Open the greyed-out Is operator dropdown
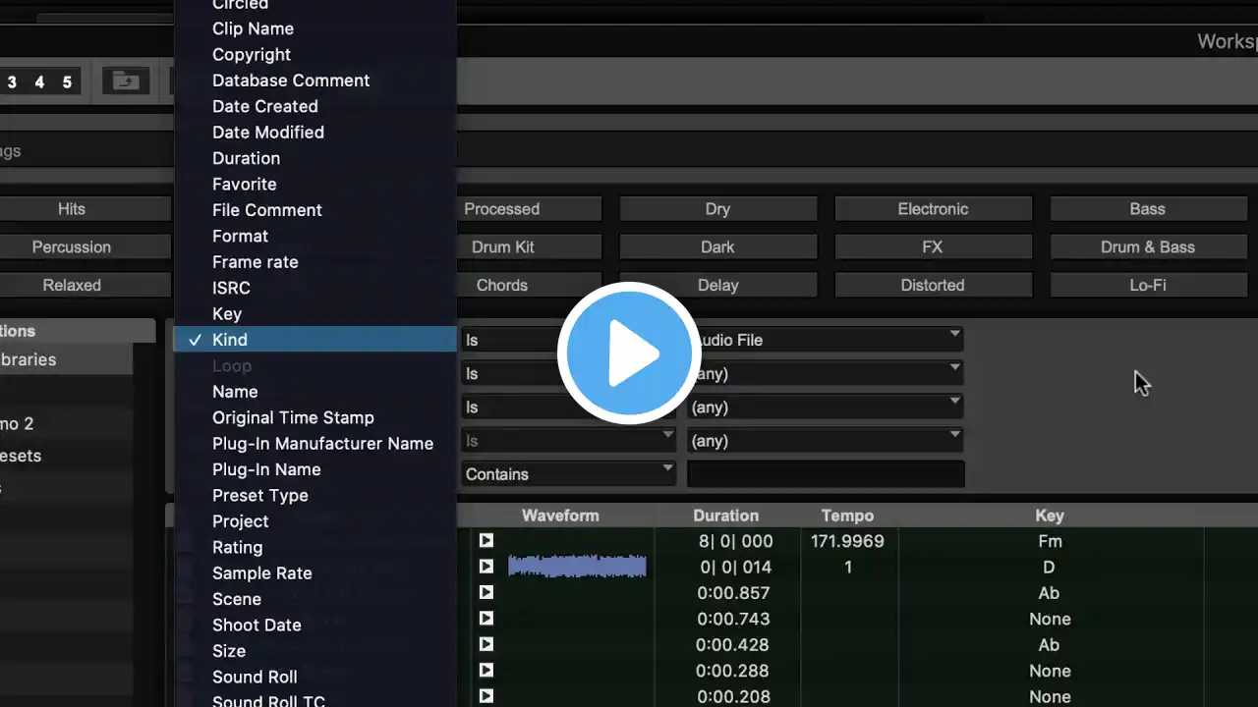Image resolution: width=1258 pixels, height=707 pixels. click(568, 441)
